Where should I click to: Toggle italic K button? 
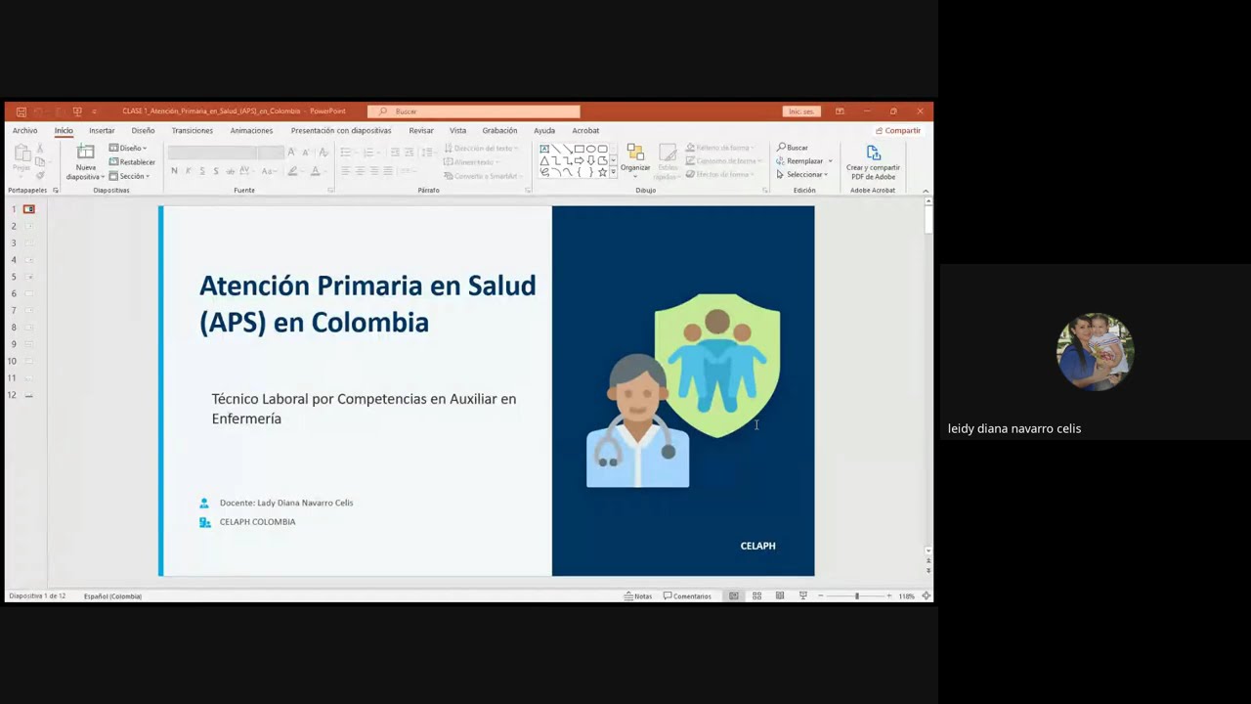click(x=189, y=171)
